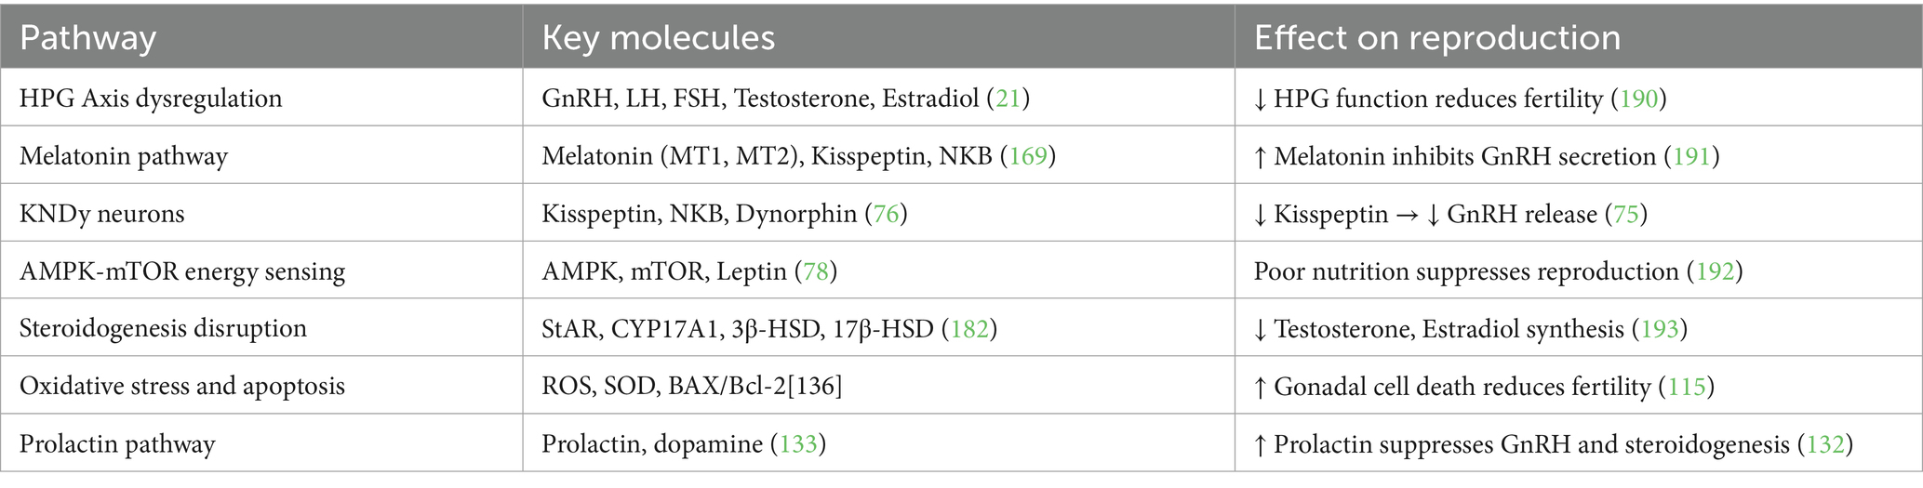Click the Effect on reproduction header
1923x488 pixels.
click(1436, 38)
